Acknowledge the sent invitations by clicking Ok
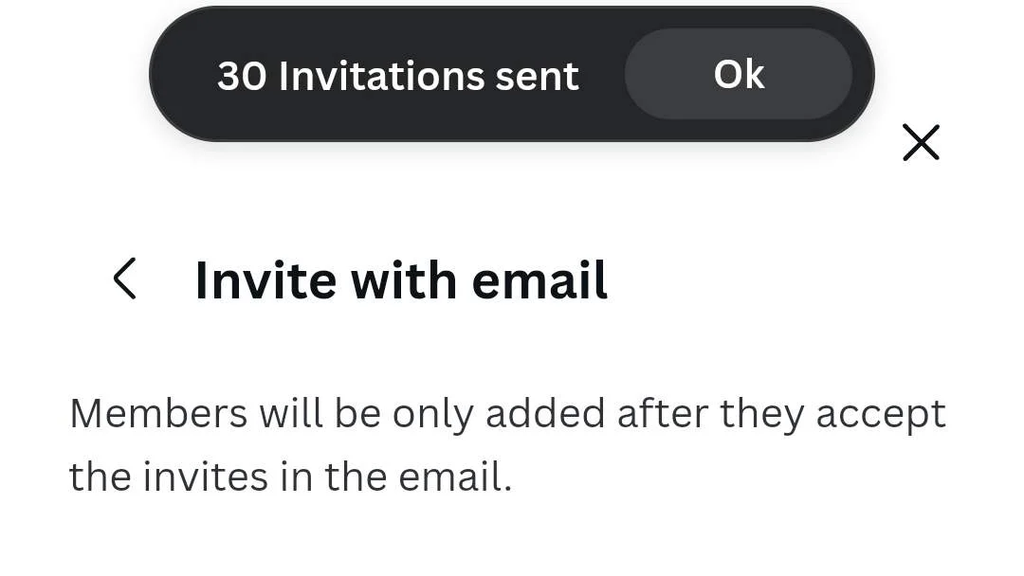The image size is (1024, 576). tap(739, 74)
